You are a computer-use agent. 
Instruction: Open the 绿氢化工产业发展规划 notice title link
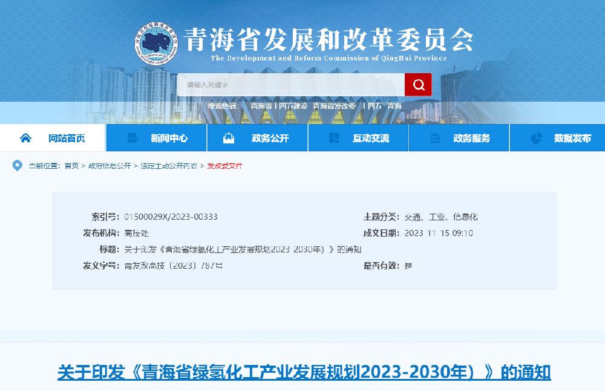pyautogui.click(x=304, y=372)
